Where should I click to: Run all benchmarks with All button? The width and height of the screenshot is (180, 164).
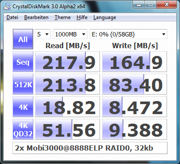(23, 39)
